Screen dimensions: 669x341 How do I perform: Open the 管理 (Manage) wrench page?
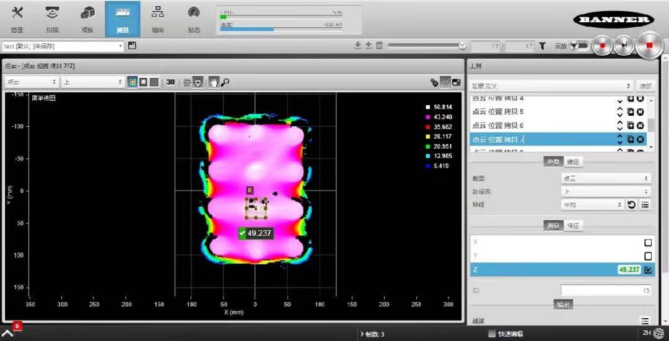[17, 19]
